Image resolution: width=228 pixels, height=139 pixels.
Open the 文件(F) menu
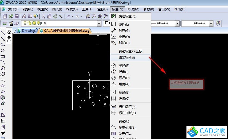tap(13, 9)
